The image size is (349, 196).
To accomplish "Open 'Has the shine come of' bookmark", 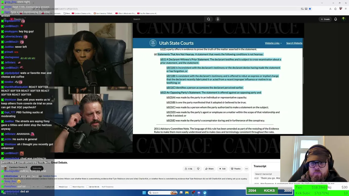I will (x=147, y=13).
